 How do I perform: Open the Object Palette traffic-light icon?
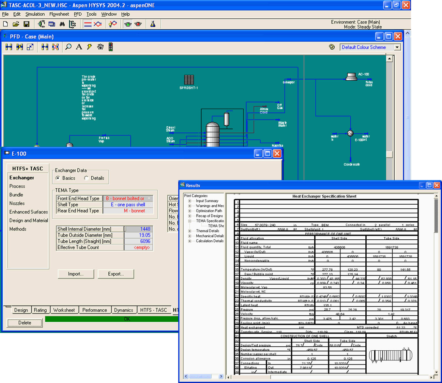click(111, 47)
